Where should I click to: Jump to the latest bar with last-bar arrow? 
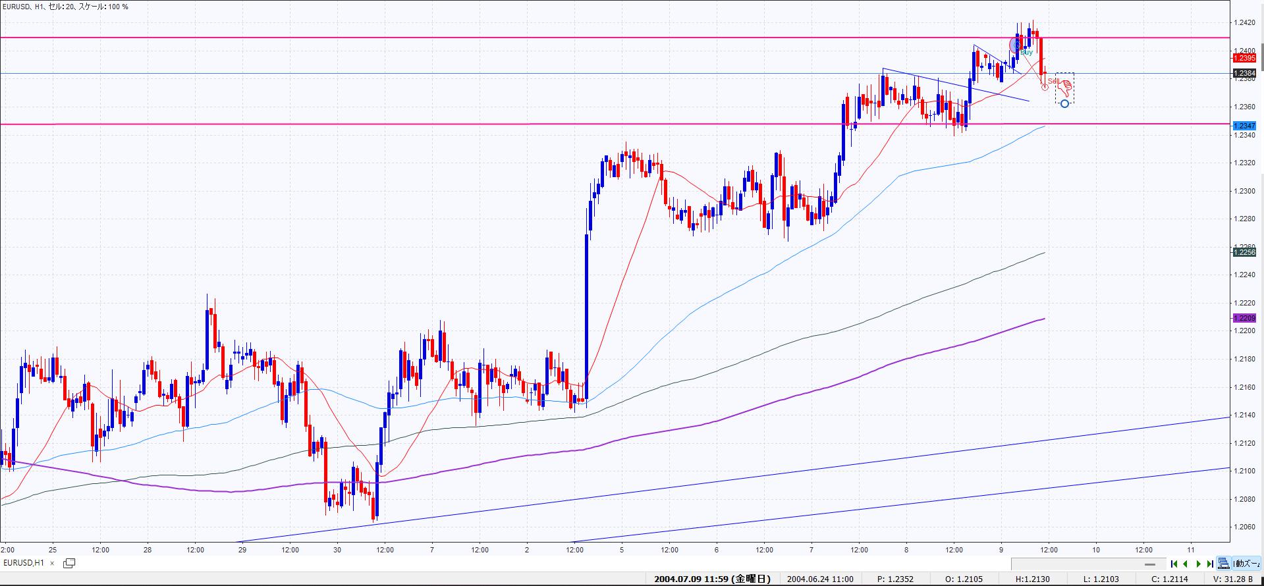point(1210,564)
